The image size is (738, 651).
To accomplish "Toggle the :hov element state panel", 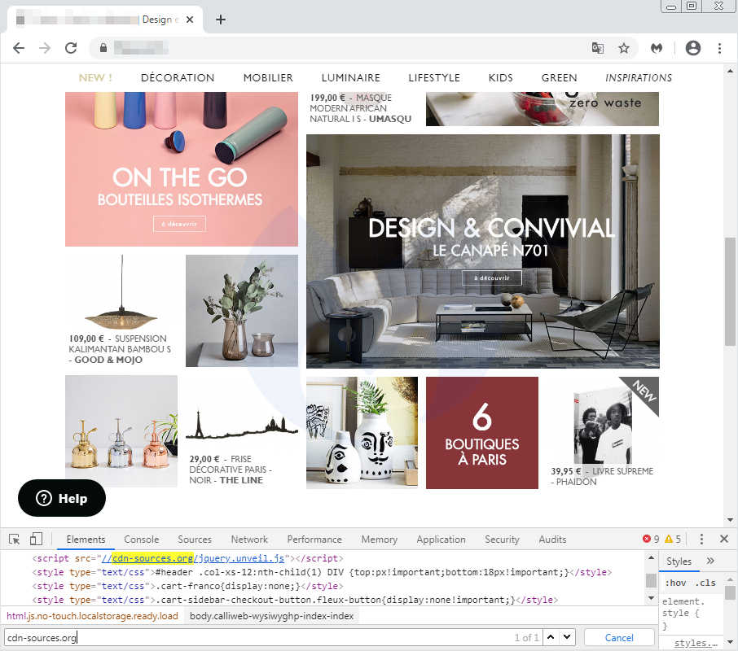I will click(675, 583).
